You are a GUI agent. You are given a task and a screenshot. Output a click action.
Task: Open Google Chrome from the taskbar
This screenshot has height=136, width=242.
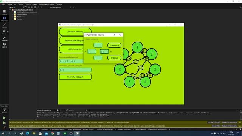pos(53,133)
